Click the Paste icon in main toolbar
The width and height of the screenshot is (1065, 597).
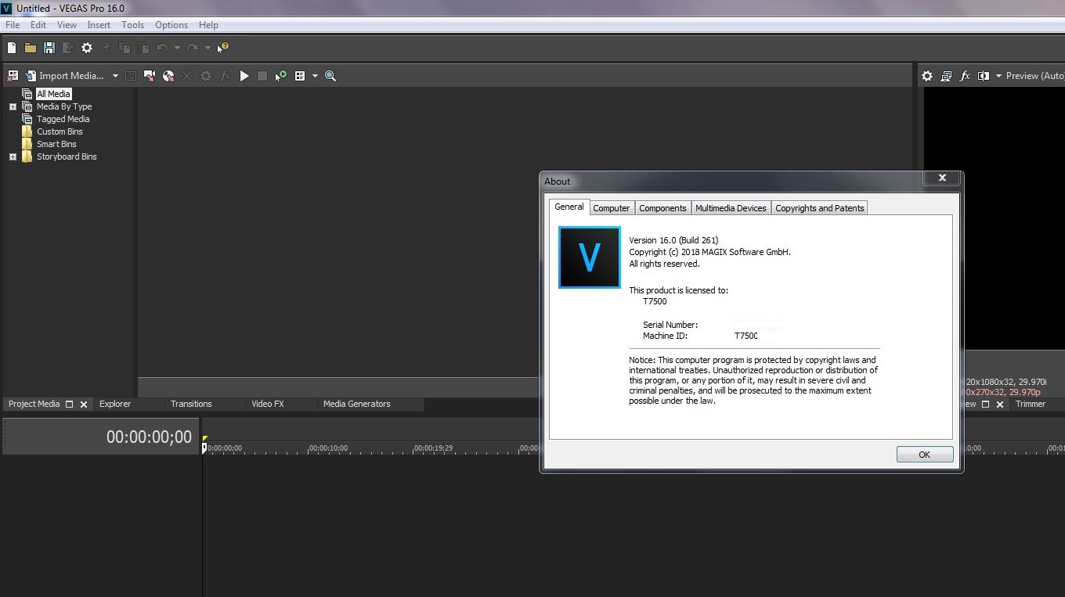(x=143, y=48)
